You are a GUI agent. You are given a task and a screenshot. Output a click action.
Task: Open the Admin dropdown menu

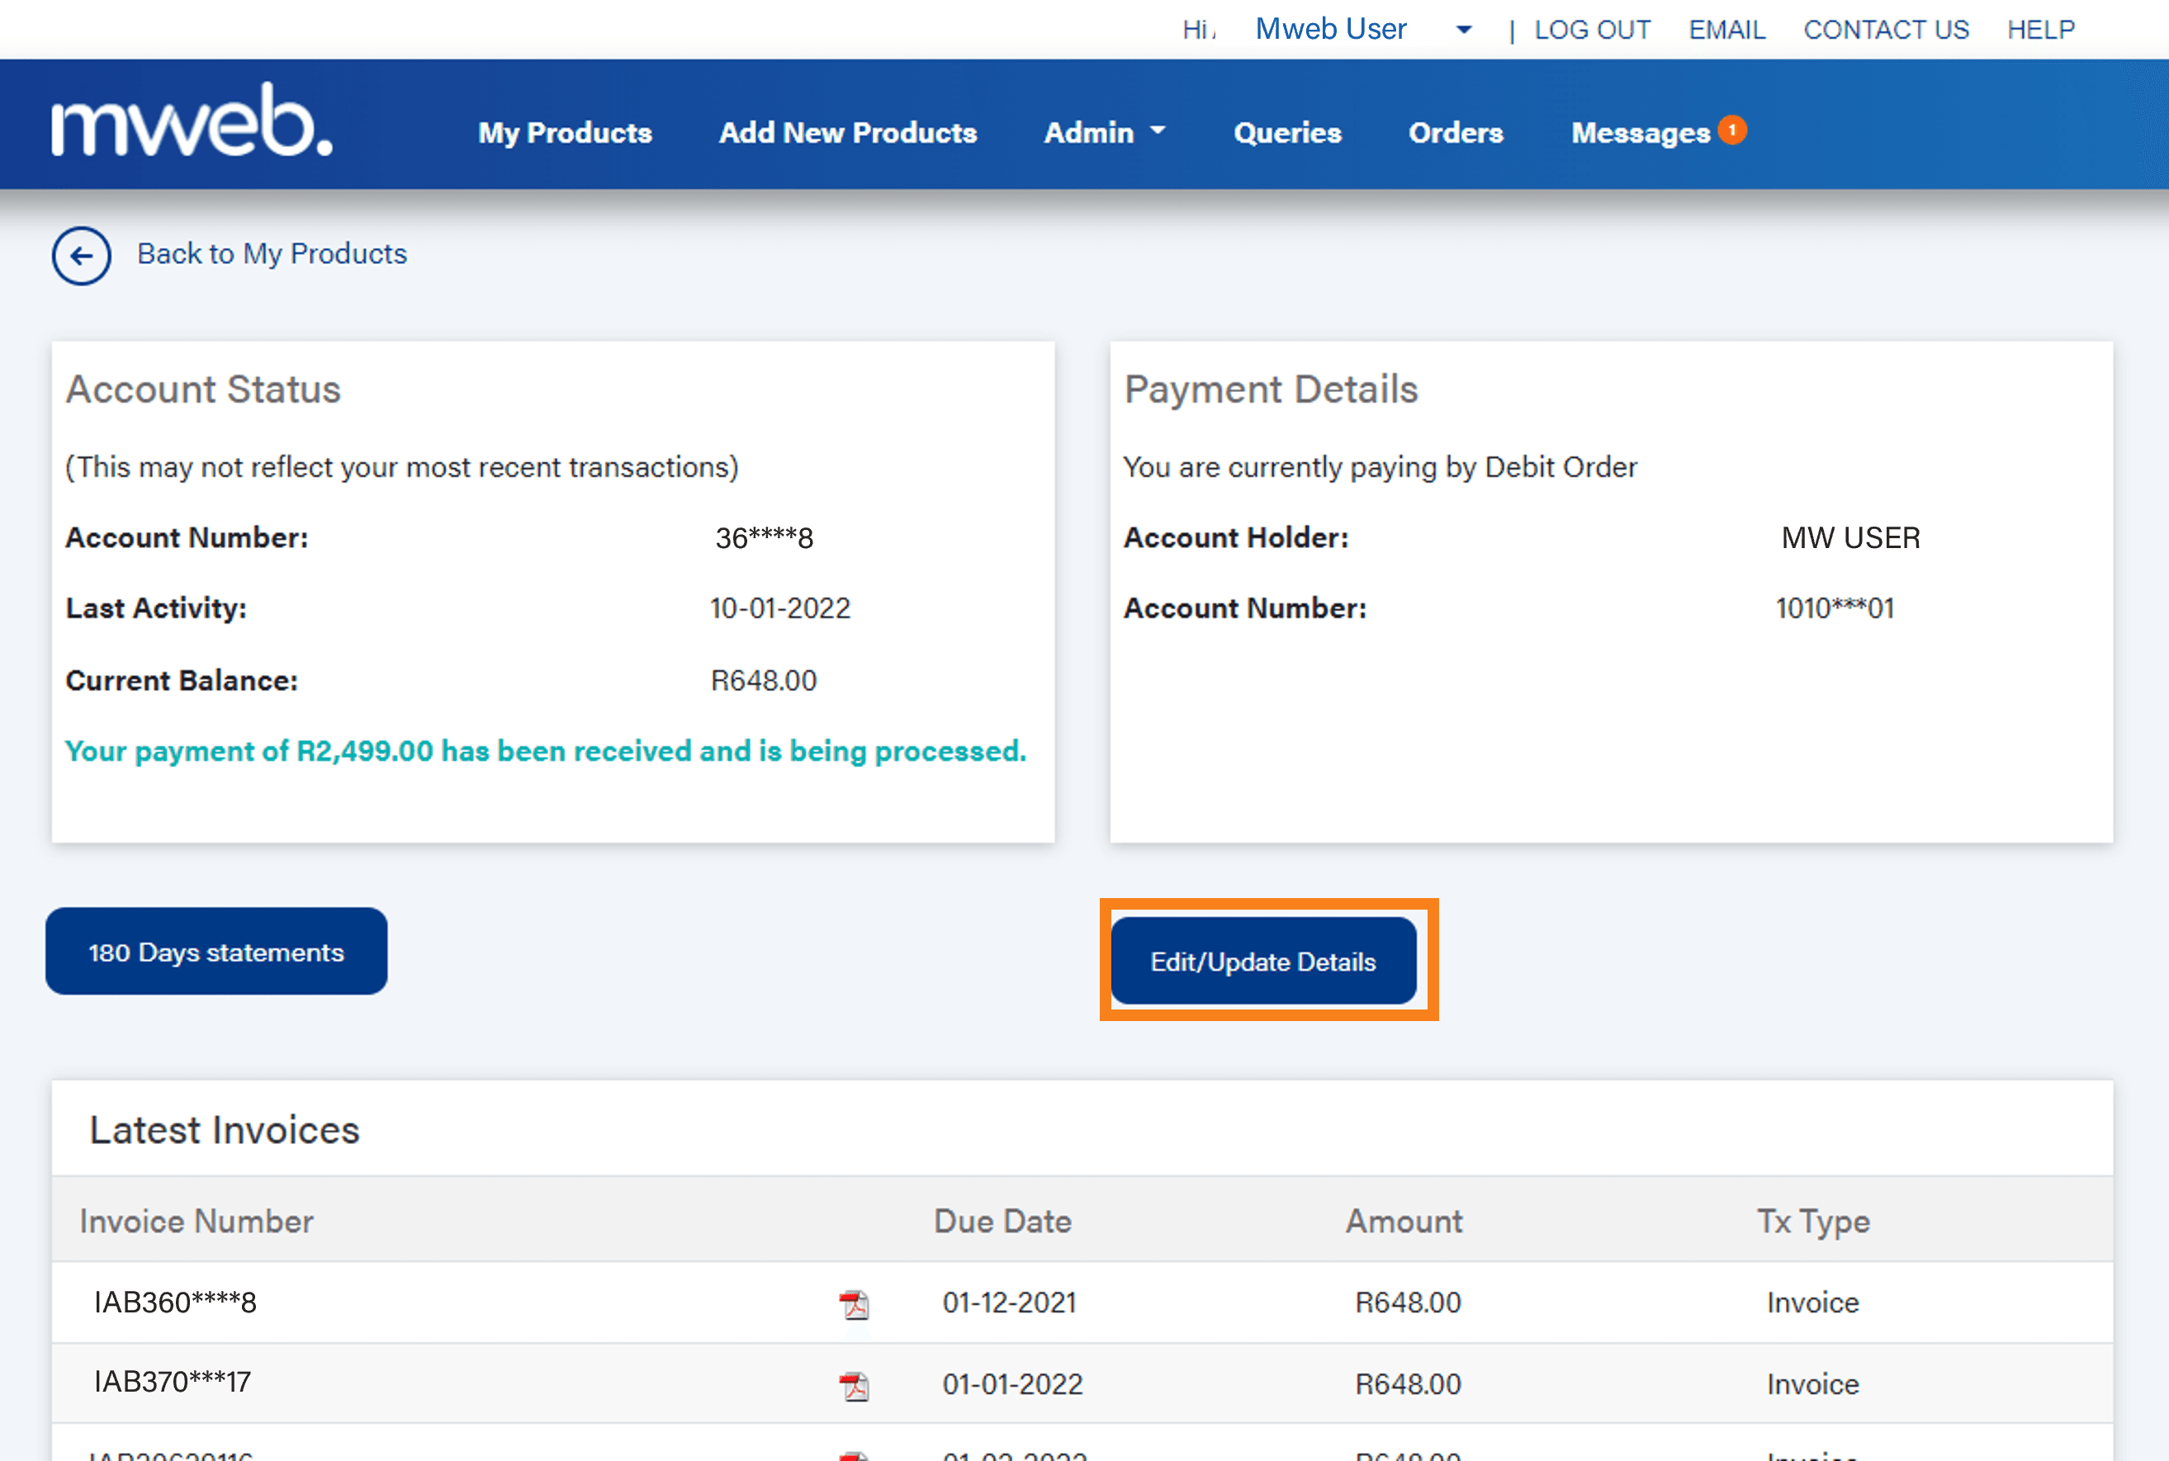1103,132
